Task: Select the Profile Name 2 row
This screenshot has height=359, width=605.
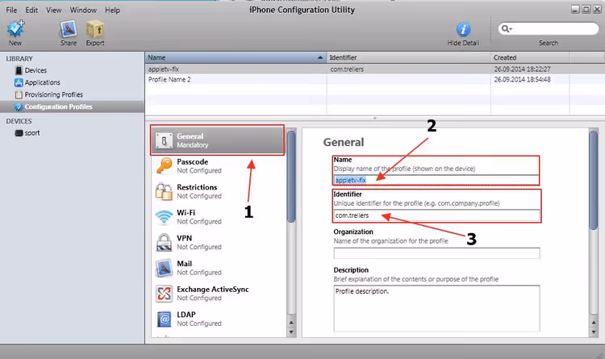Action: tap(374, 80)
